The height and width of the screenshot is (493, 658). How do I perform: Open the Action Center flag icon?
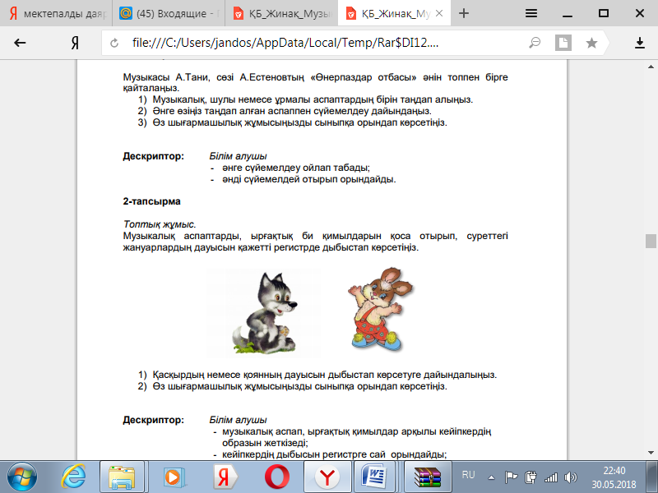click(511, 477)
